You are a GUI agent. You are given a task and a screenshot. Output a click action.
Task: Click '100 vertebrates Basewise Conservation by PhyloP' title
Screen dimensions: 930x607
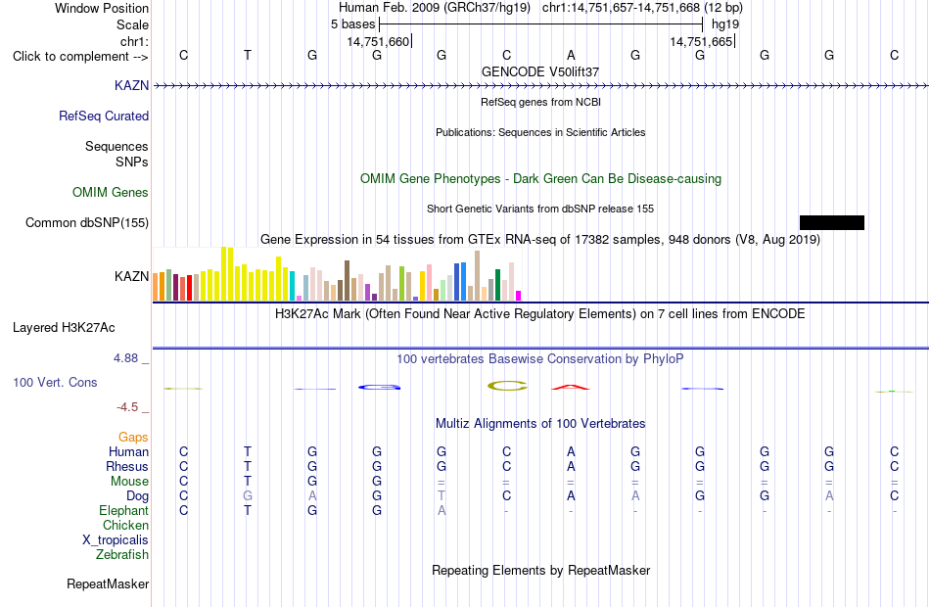540,359
